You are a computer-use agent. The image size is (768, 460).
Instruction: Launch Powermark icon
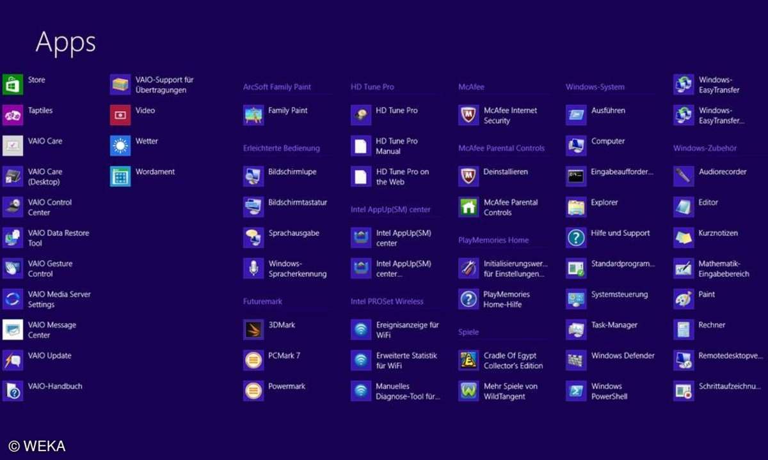(253, 391)
